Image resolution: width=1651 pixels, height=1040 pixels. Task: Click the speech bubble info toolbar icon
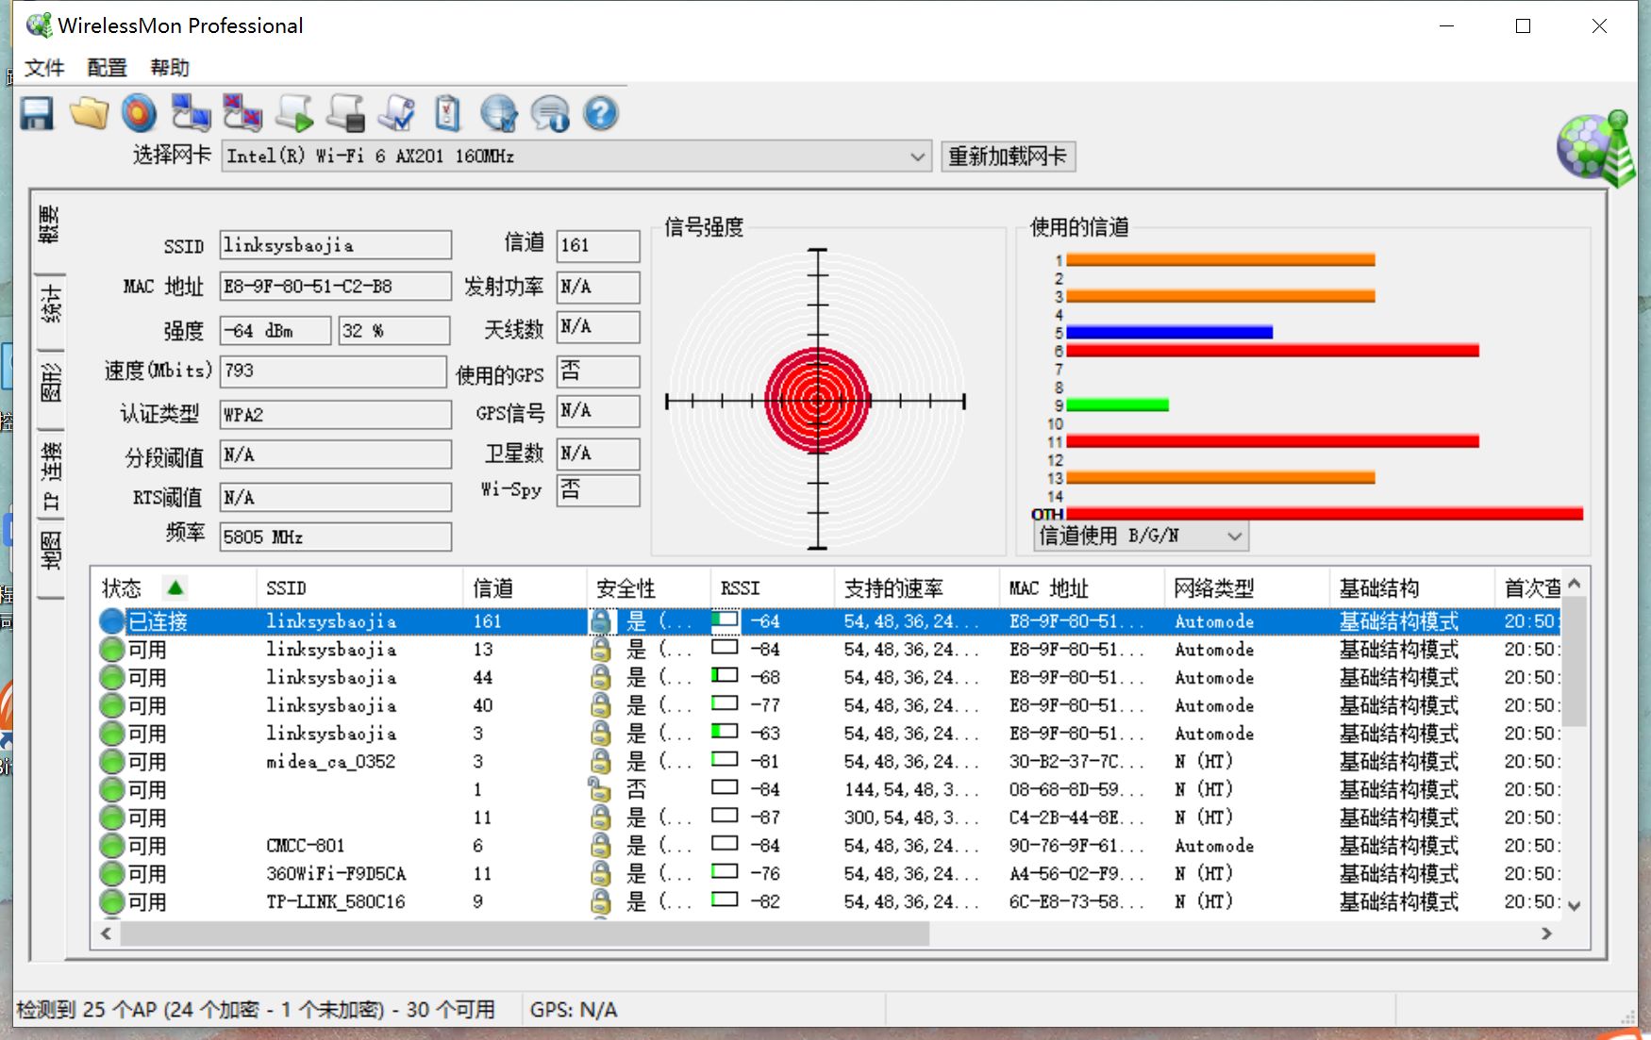tap(550, 114)
